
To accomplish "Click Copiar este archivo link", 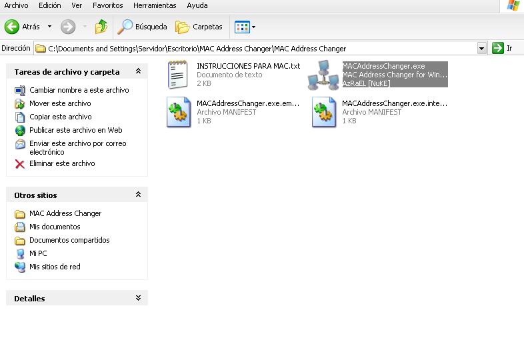I will (x=61, y=117).
